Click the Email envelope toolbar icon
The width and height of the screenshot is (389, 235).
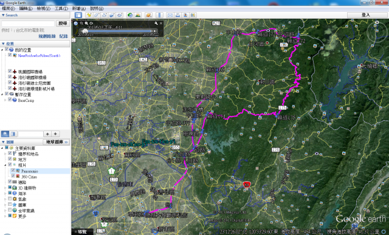170,15
